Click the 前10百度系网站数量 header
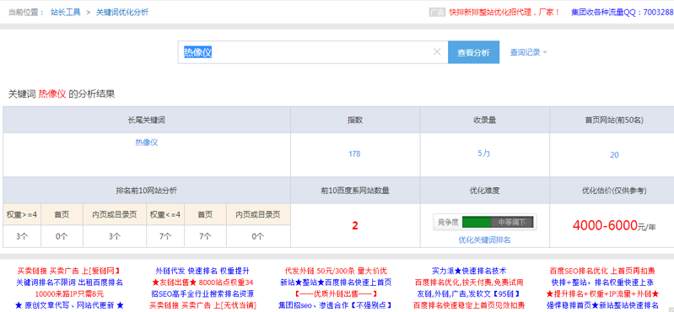This screenshot has width=674, height=312. 355,191
